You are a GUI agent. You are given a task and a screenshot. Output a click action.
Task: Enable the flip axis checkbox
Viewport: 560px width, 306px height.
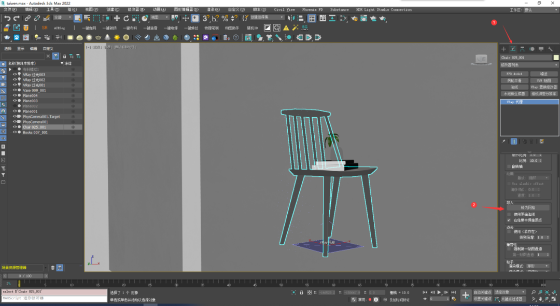[x=509, y=166]
